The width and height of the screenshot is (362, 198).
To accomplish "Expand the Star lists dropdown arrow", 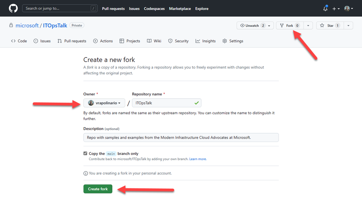I will coord(348,26).
